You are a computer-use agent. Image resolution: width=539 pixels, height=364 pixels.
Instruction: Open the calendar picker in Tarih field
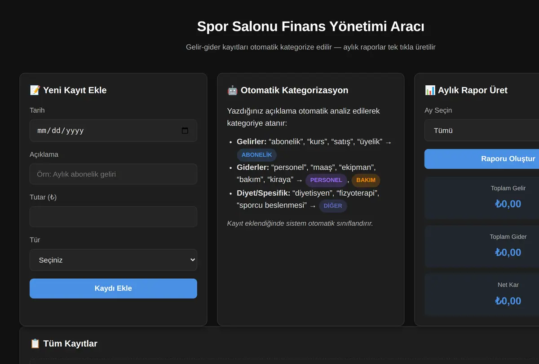click(185, 131)
